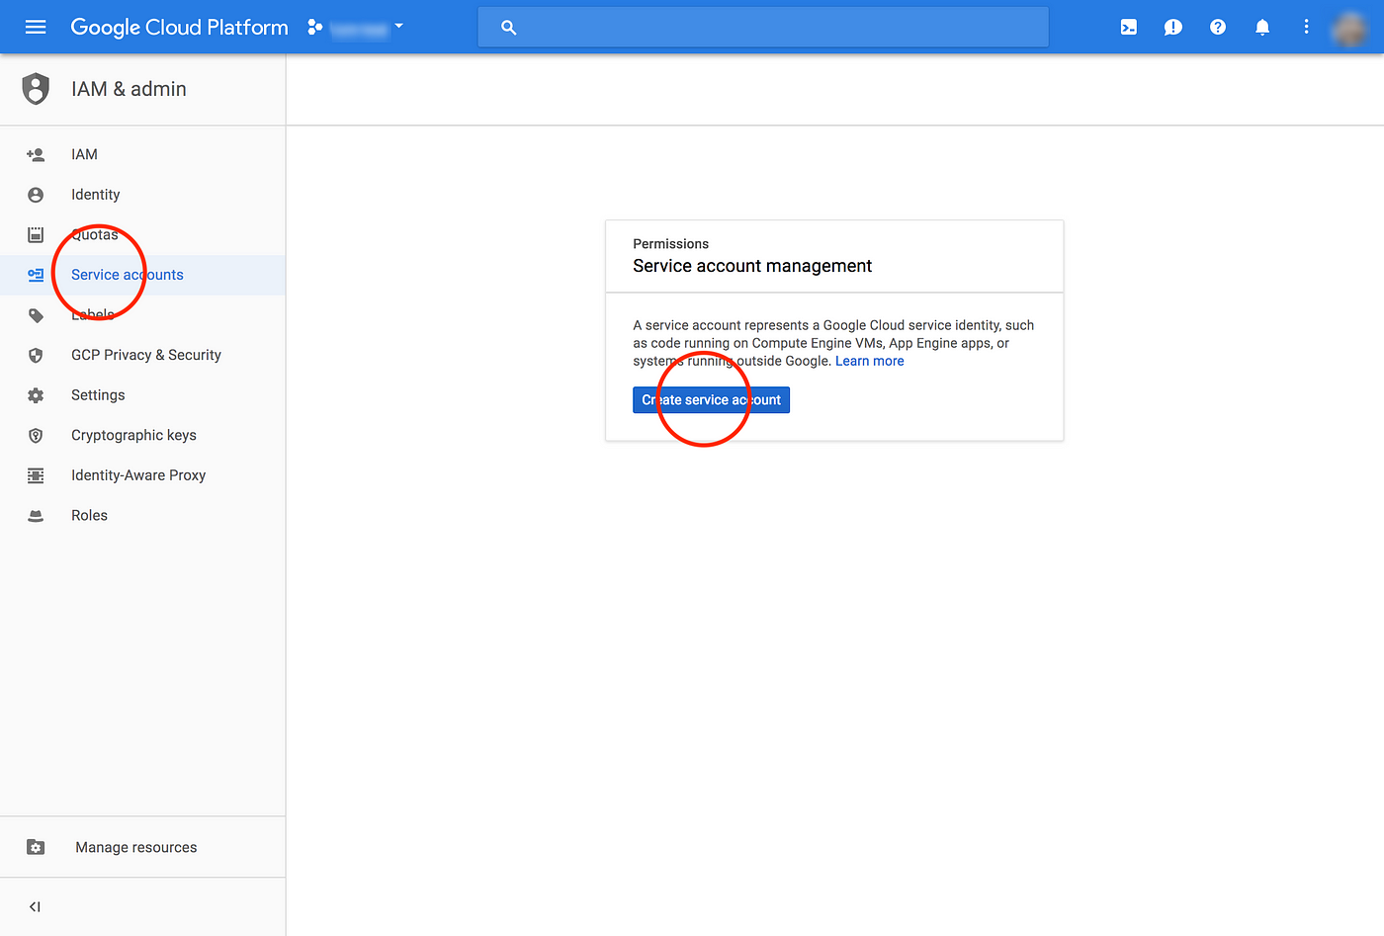Click the Cryptographic keys shield icon
The image size is (1384, 936).
coord(36,435)
